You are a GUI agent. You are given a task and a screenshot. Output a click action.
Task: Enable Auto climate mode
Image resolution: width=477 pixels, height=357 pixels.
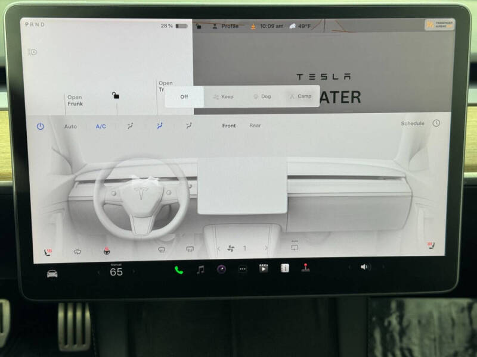pos(70,126)
